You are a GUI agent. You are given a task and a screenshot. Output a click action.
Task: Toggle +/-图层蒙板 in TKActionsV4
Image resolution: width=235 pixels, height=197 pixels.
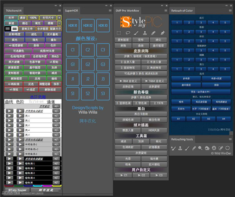16,46
